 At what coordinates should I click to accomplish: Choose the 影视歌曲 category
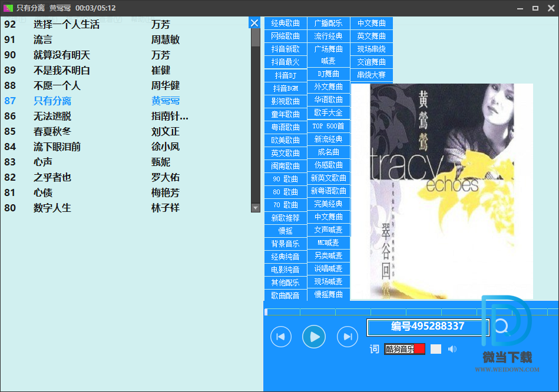point(286,101)
